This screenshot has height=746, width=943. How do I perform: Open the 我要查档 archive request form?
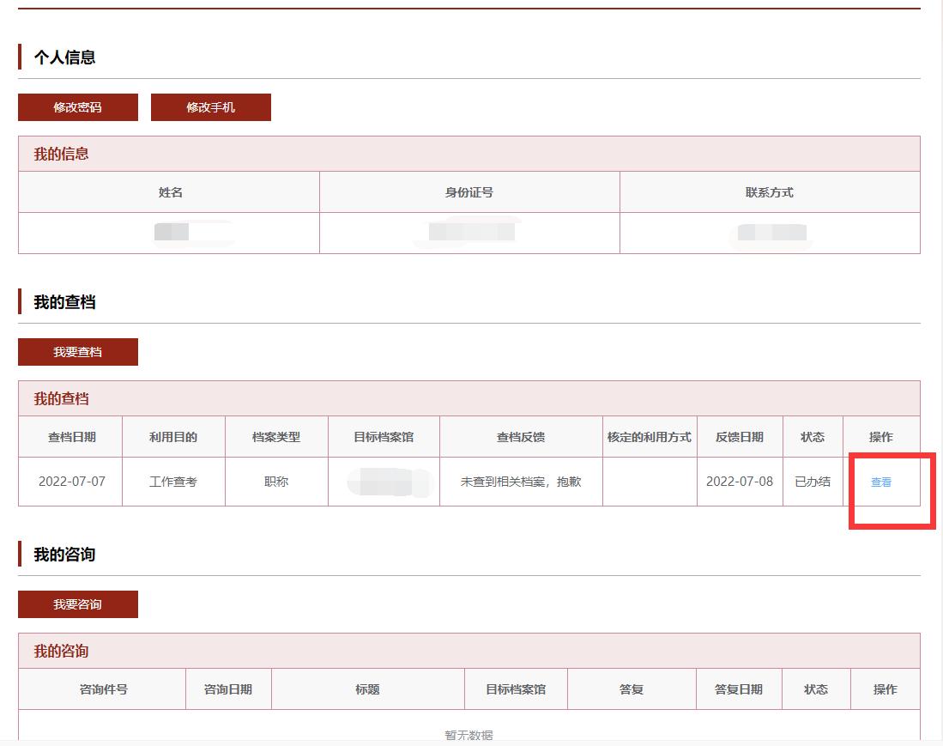tap(76, 351)
